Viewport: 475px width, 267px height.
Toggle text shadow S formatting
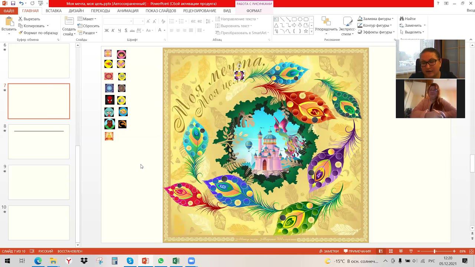[x=126, y=30]
